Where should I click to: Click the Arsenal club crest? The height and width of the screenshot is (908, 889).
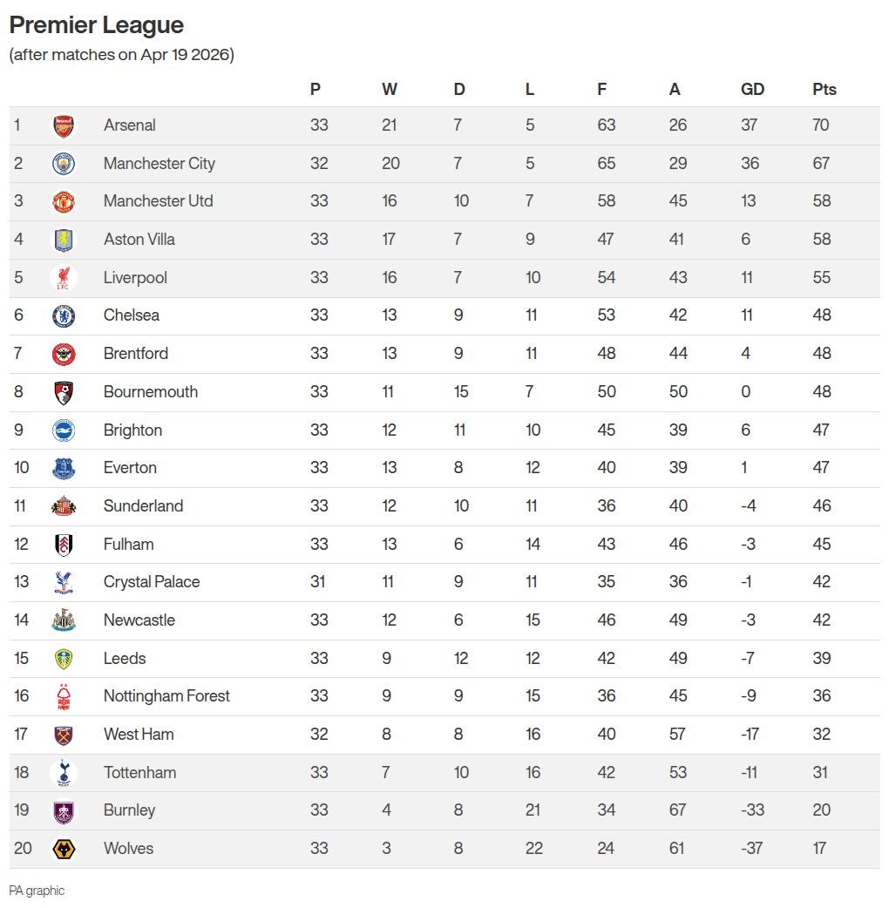[x=64, y=125]
